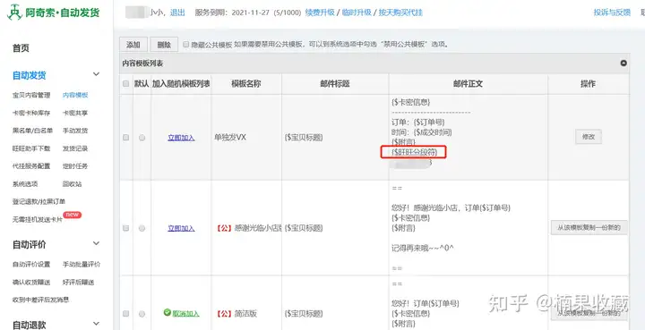Open 首页 in the sidebar
The image size is (645, 330).
21,48
